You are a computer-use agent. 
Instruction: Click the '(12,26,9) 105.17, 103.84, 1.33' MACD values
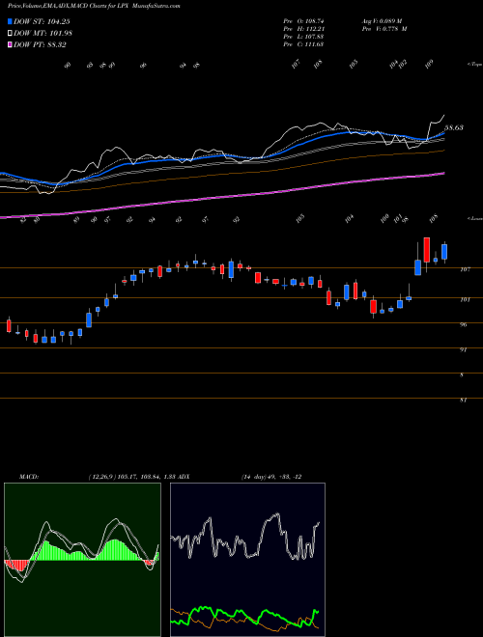(131, 477)
